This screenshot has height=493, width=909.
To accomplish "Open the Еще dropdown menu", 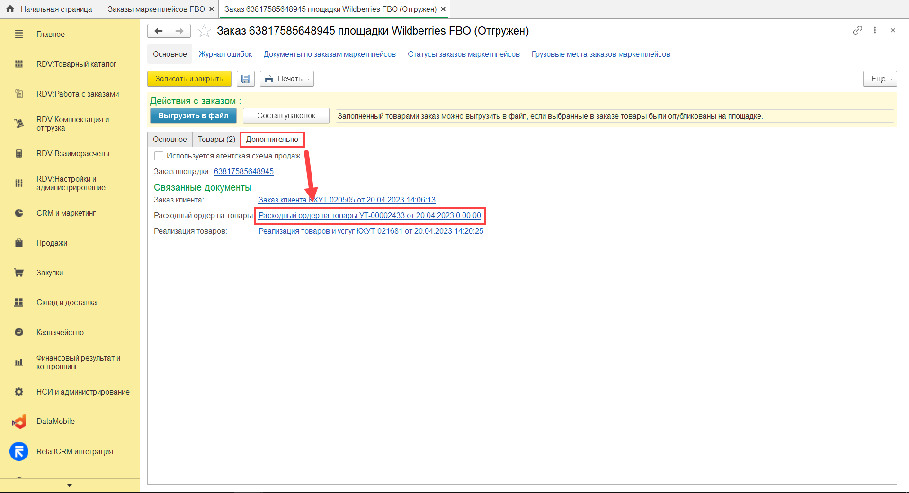I will [880, 79].
